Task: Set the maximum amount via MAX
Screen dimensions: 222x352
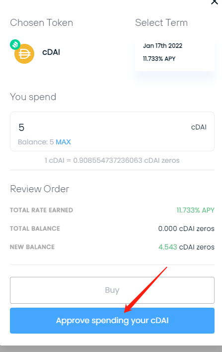Action: [63, 142]
